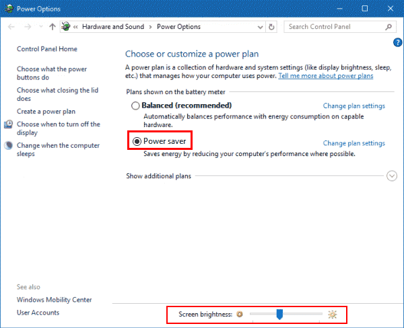Image resolution: width=404 pixels, height=328 pixels.
Task: Click the display-off monitor icon in the sidebar
Action: point(9,124)
